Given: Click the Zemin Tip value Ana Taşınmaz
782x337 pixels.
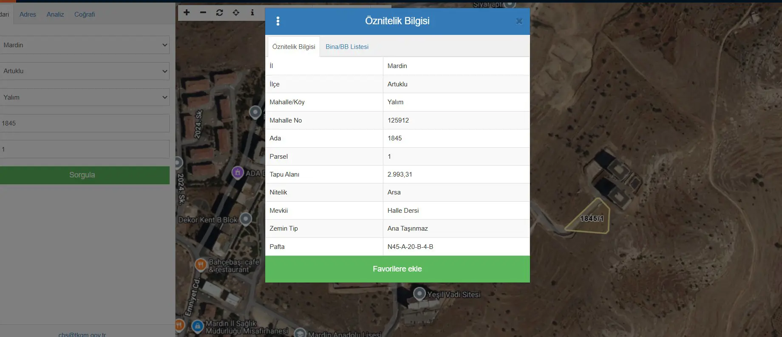Looking at the screenshot, I should [408, 228].
